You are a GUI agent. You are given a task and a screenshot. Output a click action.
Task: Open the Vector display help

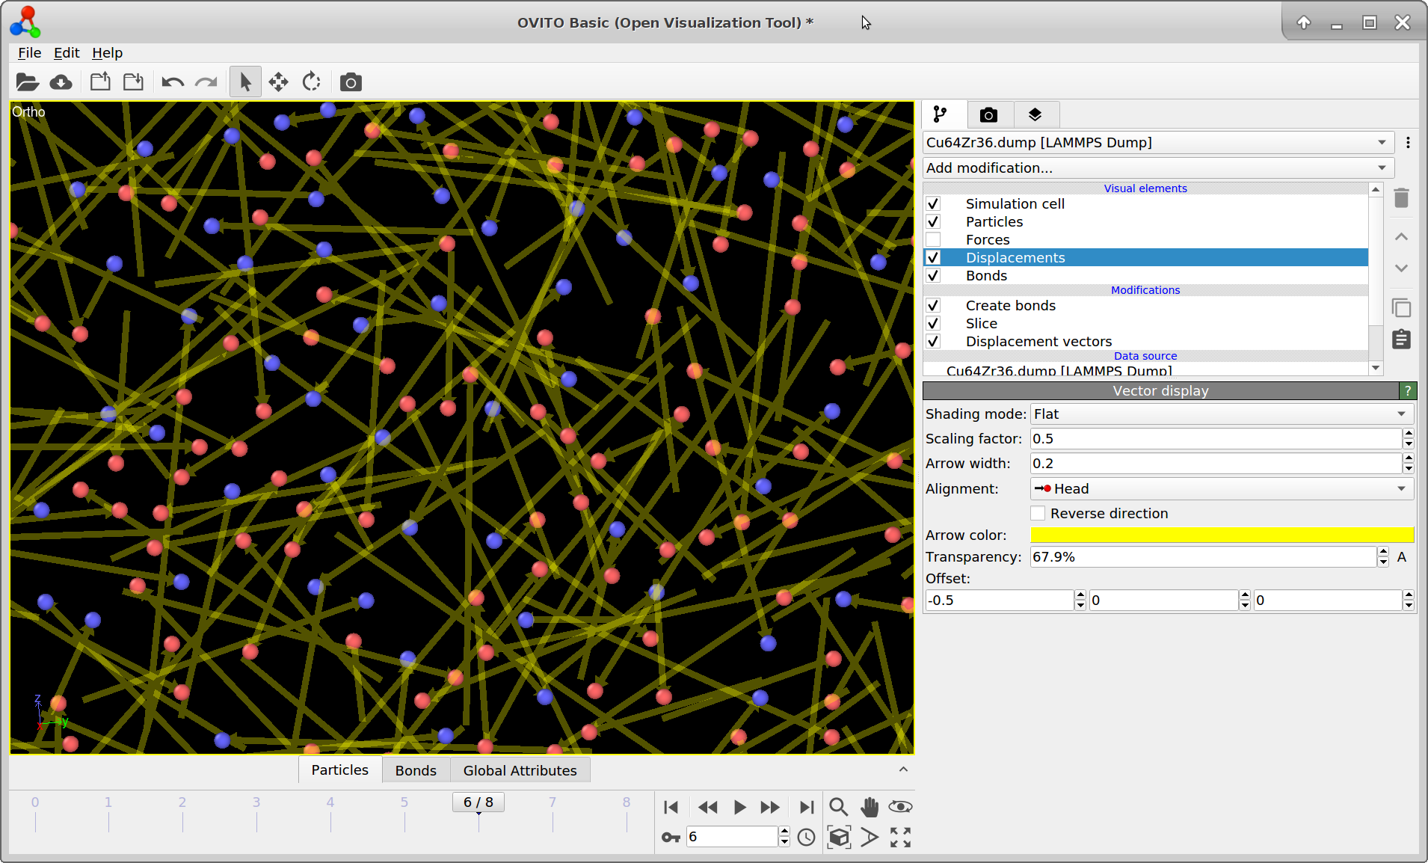point(1407,390)
